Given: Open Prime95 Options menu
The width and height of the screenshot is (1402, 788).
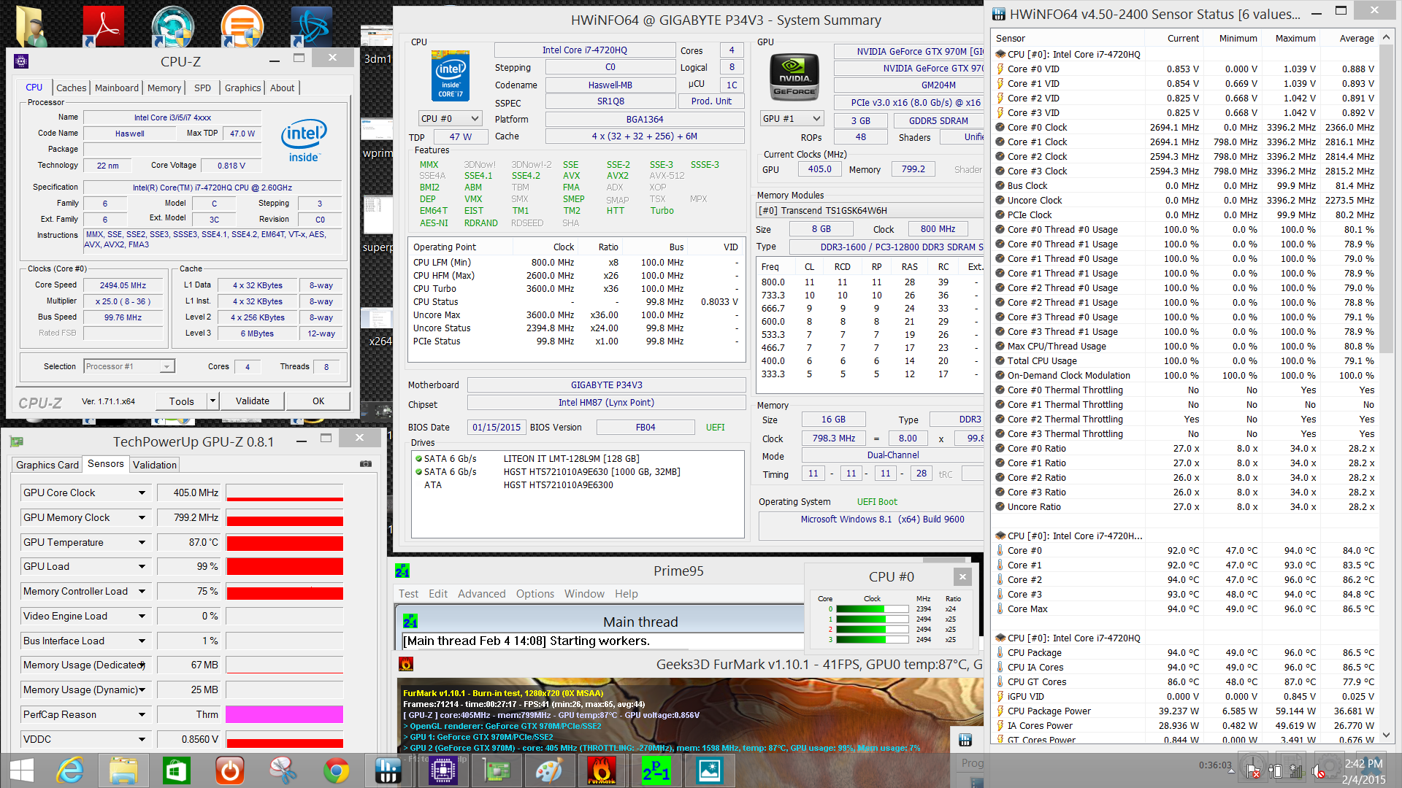Looking at the screenshot, I should tap(535, 594).
